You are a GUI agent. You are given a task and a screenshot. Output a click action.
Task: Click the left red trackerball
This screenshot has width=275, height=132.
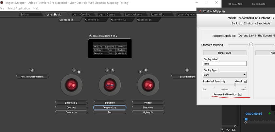[71, 85]
